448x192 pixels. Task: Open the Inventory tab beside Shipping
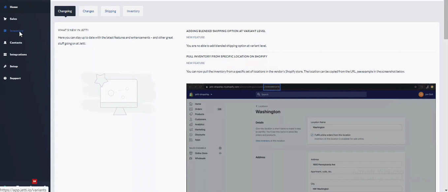pos(133,11)
